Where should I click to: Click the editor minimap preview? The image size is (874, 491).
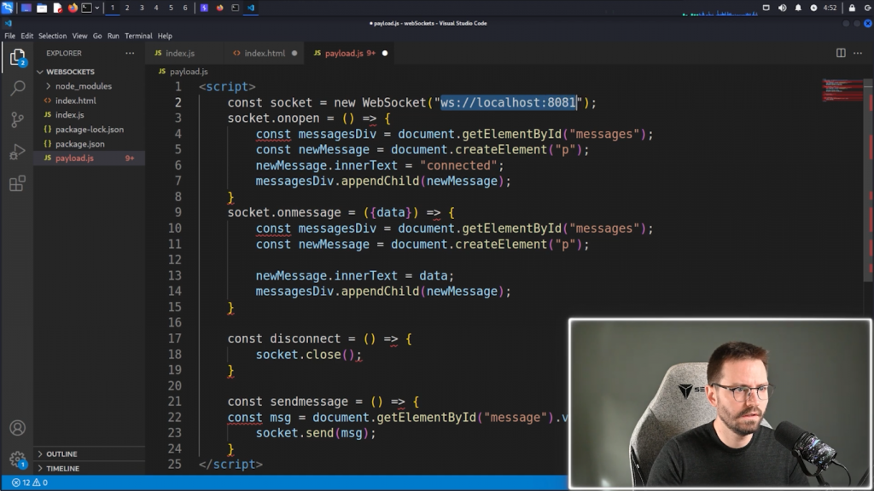842,90
